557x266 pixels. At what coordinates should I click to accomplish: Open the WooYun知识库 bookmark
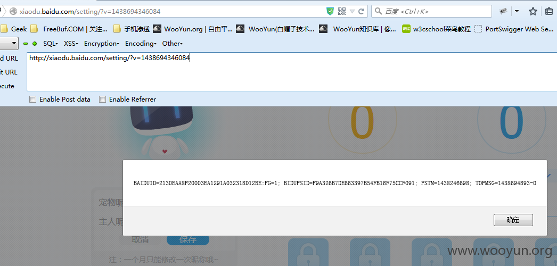pos(358,29)
